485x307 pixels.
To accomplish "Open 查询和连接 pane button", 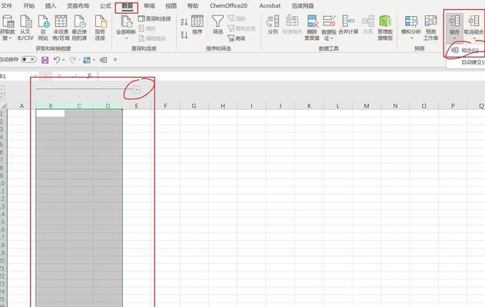I will pyautogui.click(x=154, y=18).
